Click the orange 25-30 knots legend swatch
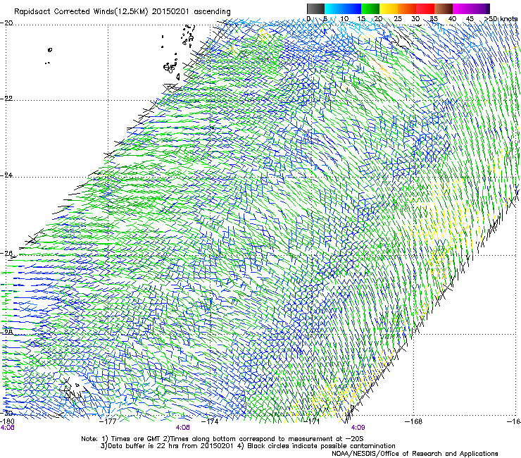The width and height of the screenshot is (521, 458). (407, 8)
